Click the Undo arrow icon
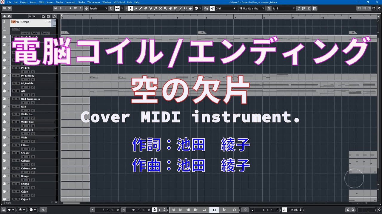382x214 pixels. click(x=4, y=8)
